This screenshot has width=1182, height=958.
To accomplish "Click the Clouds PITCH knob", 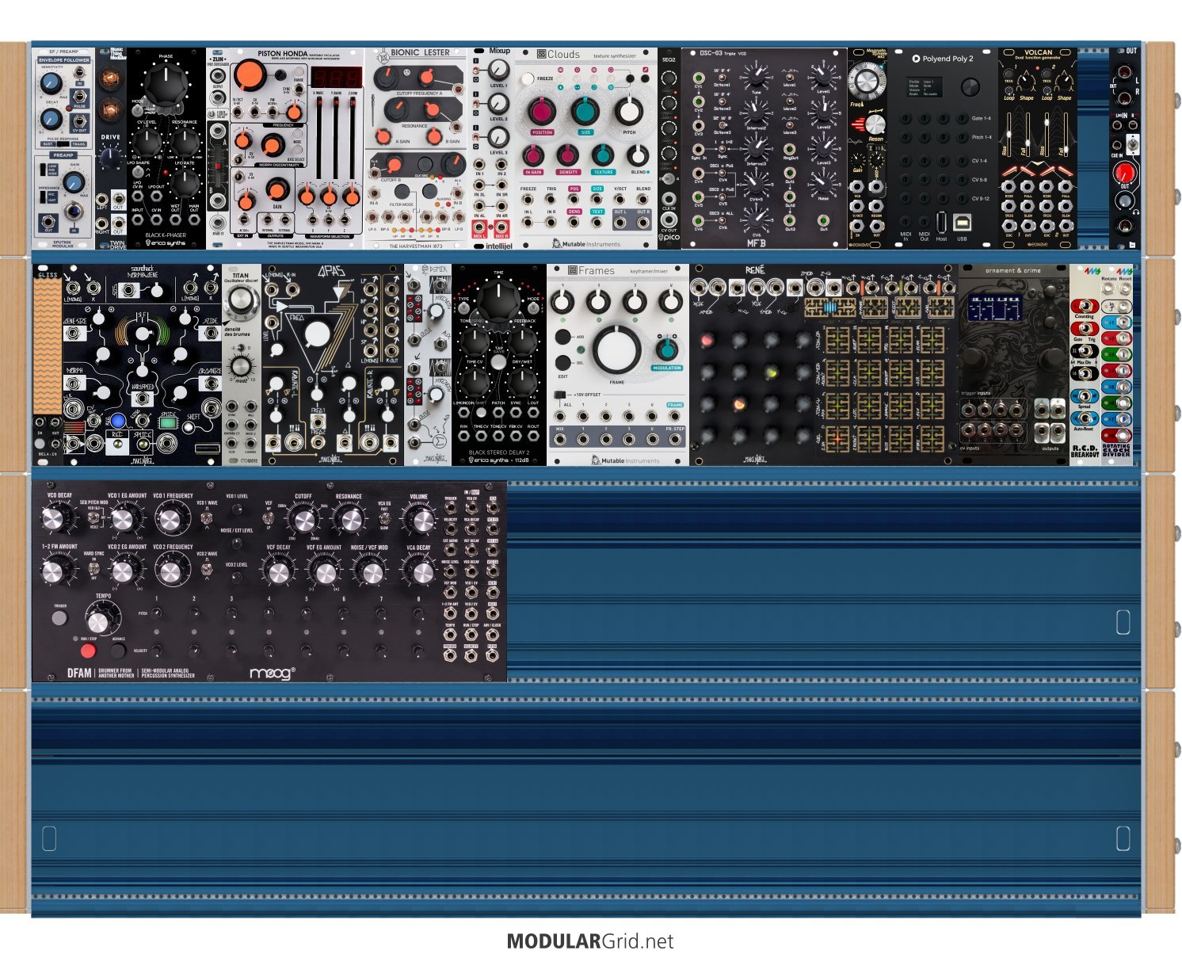I will tap(629, 111).
